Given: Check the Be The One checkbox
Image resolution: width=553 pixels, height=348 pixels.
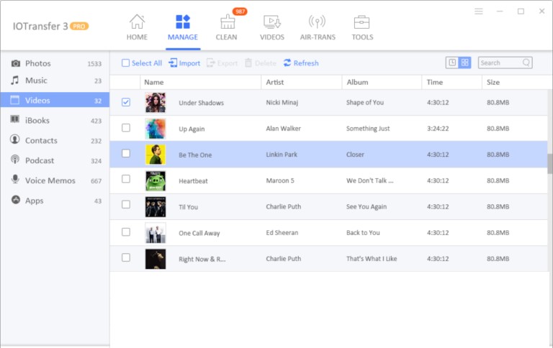Looking at the screenshot, I should pyautogui.click(x=126, y=154).
